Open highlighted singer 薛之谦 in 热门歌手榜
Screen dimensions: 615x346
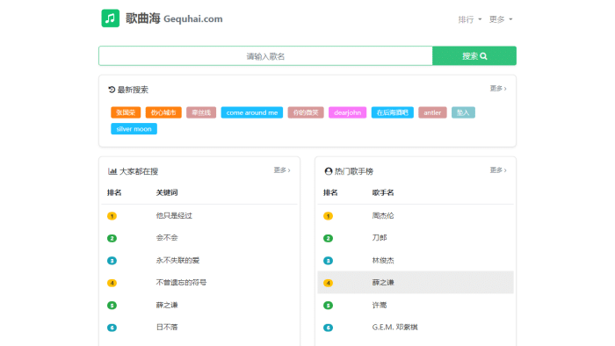[x=383, y=283]
